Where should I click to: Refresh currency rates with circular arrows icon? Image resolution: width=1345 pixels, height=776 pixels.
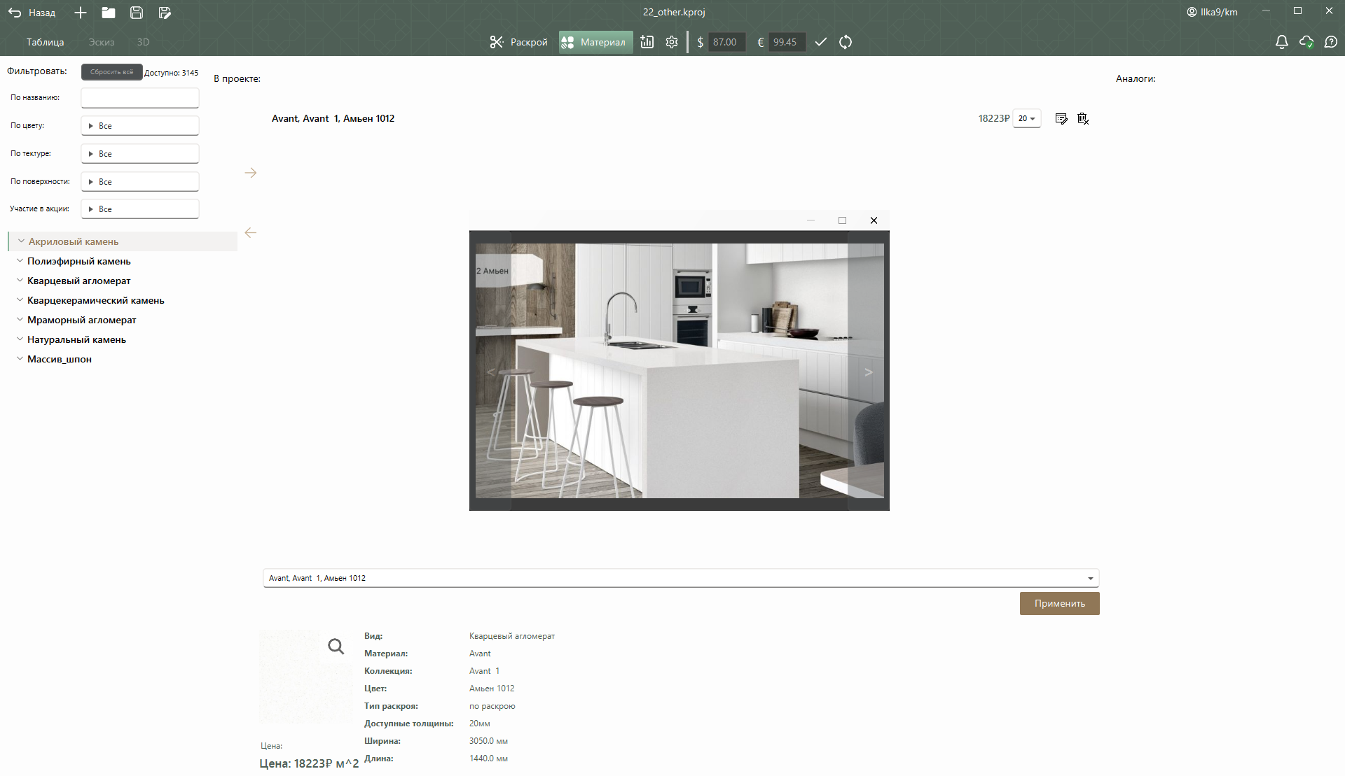coord(846,42)
